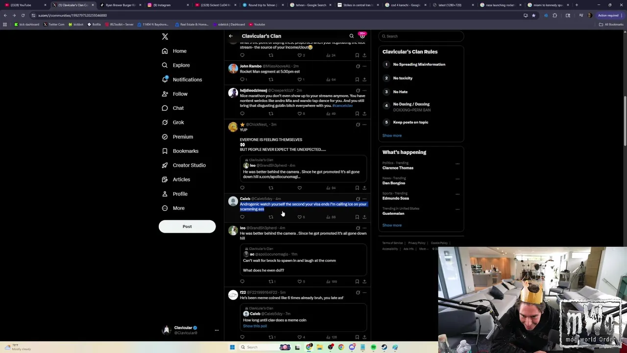Repost Caleb's Androgenic post
The image size is (627, 353).
(x=271, y=217)
